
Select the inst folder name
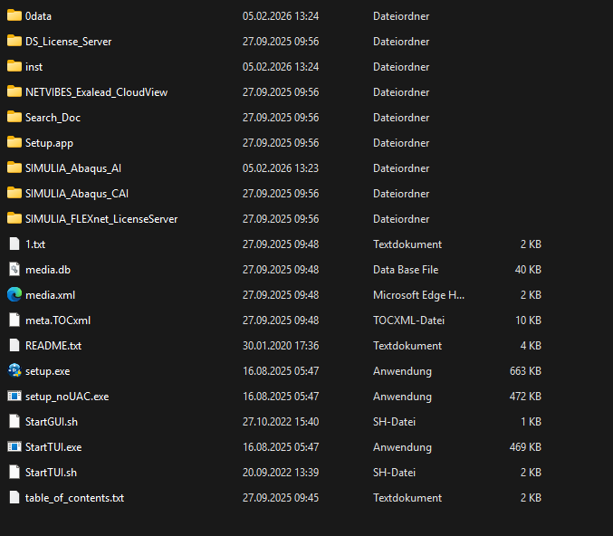pos(34,66)
